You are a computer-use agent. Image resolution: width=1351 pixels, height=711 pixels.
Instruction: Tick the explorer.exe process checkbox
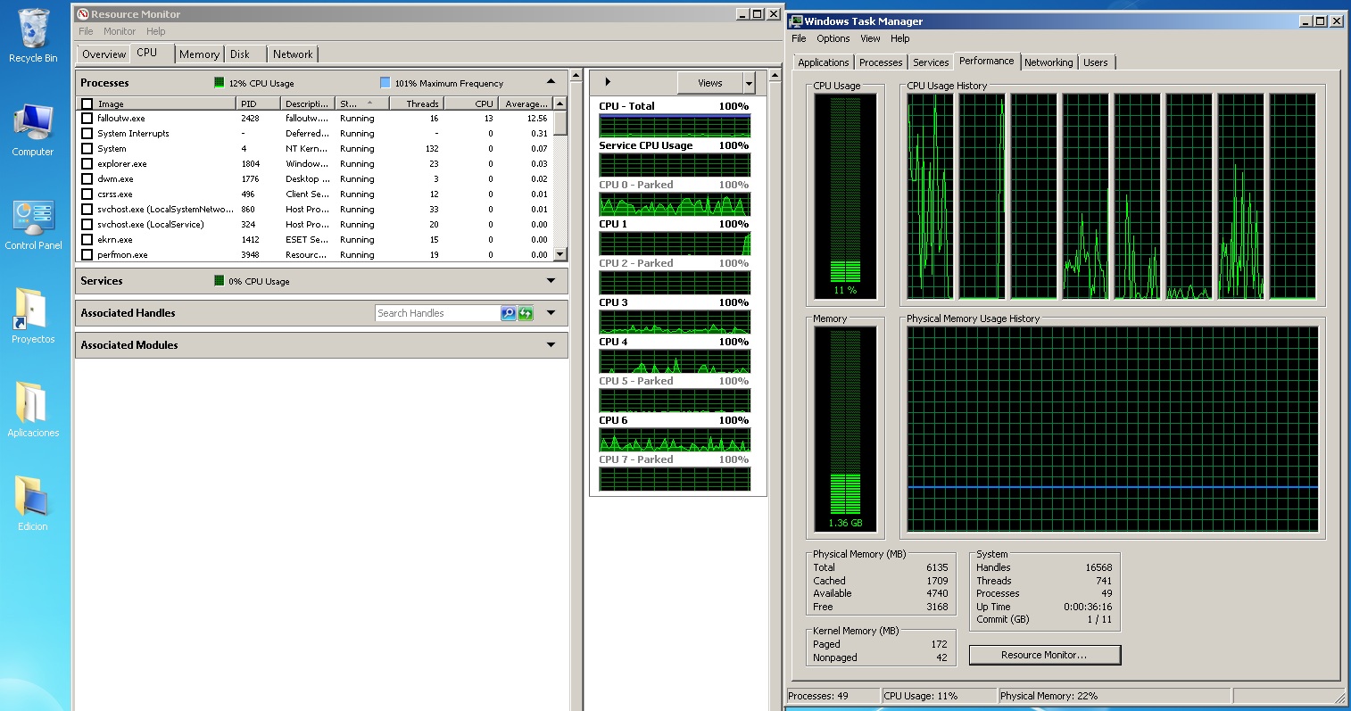click(87, 163)
